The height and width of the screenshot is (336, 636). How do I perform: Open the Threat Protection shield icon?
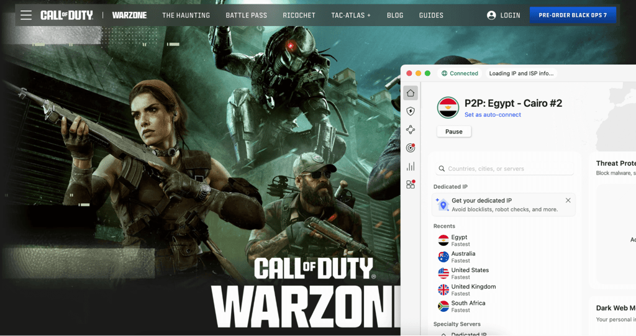(411, 111)
